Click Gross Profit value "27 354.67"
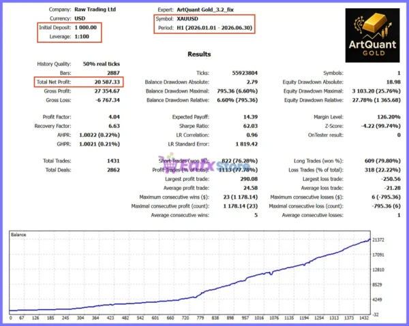Viewport: 409px width, 326px height. point(107,91)
